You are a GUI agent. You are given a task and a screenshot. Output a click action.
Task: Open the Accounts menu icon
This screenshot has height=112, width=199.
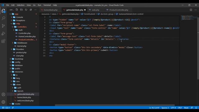click(3, 94)
